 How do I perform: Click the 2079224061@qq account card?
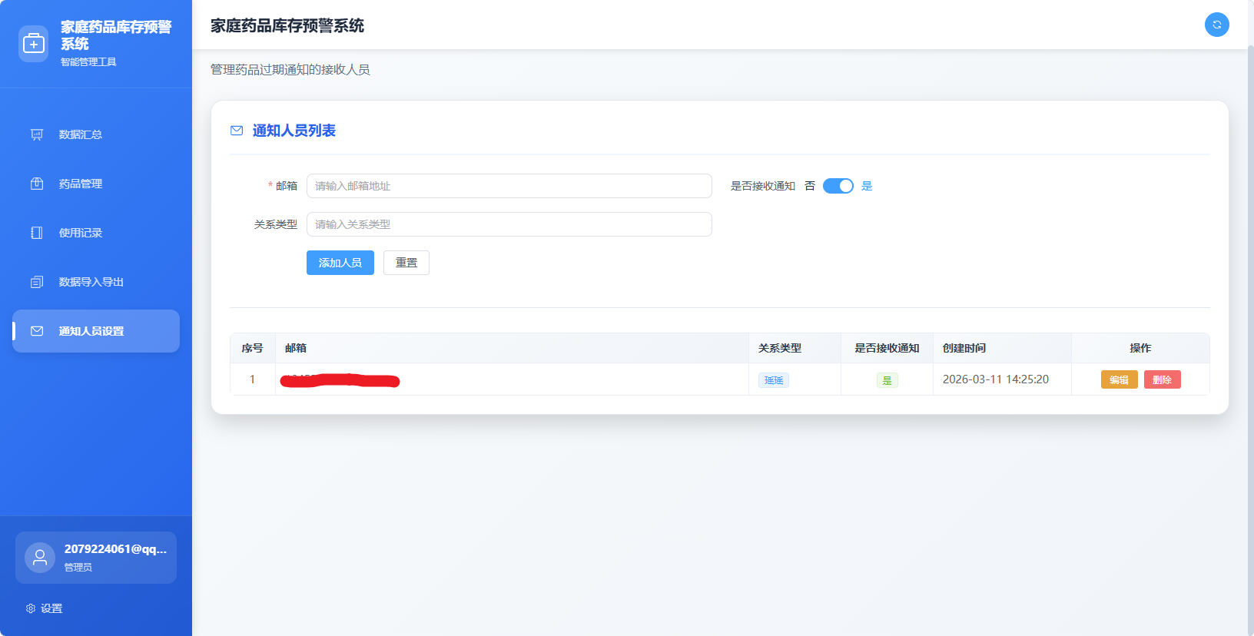(96, 558)
